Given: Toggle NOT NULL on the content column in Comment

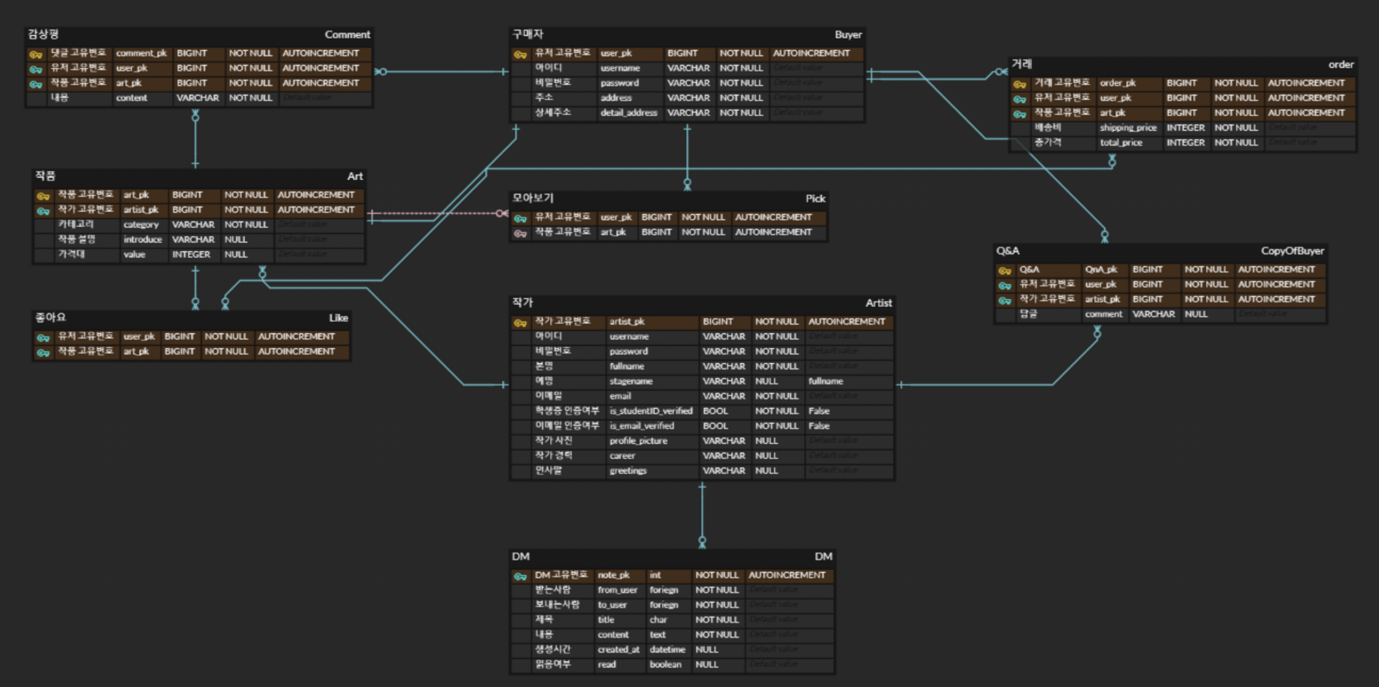Looking at the screenshot, I should click(251, 98).
